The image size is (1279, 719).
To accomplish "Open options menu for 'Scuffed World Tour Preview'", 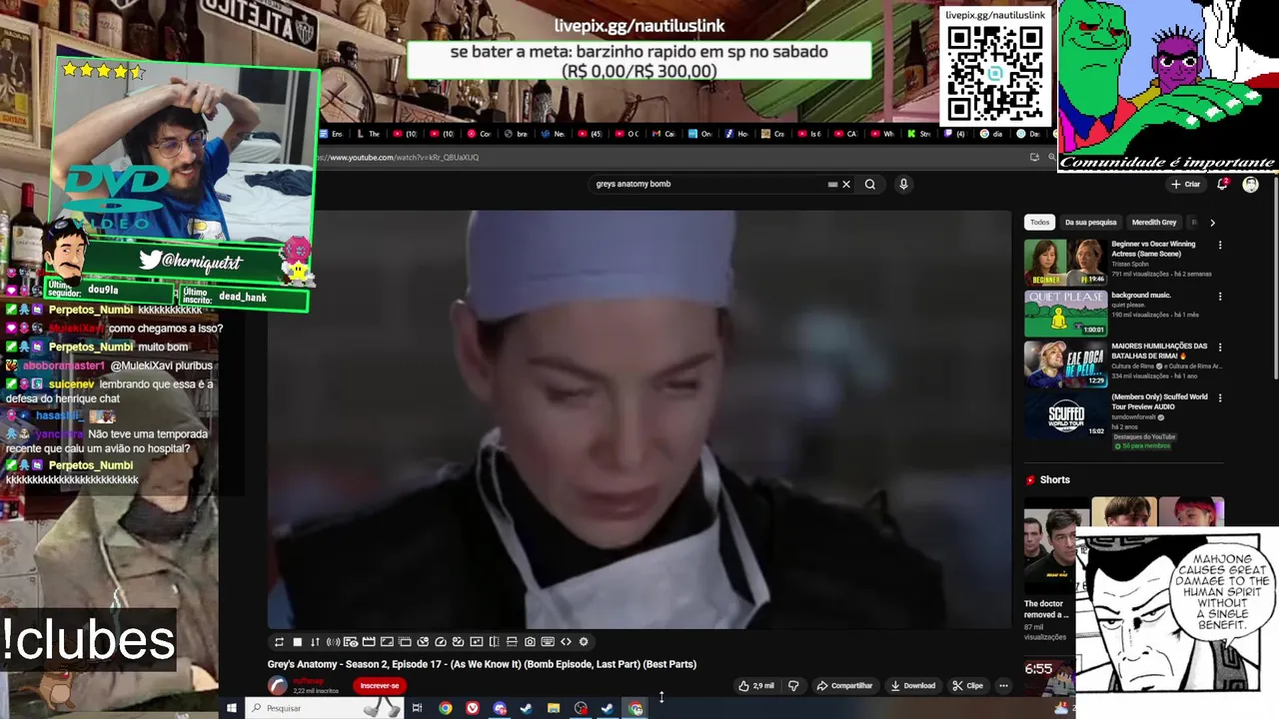I will (x=1220, y=397).
